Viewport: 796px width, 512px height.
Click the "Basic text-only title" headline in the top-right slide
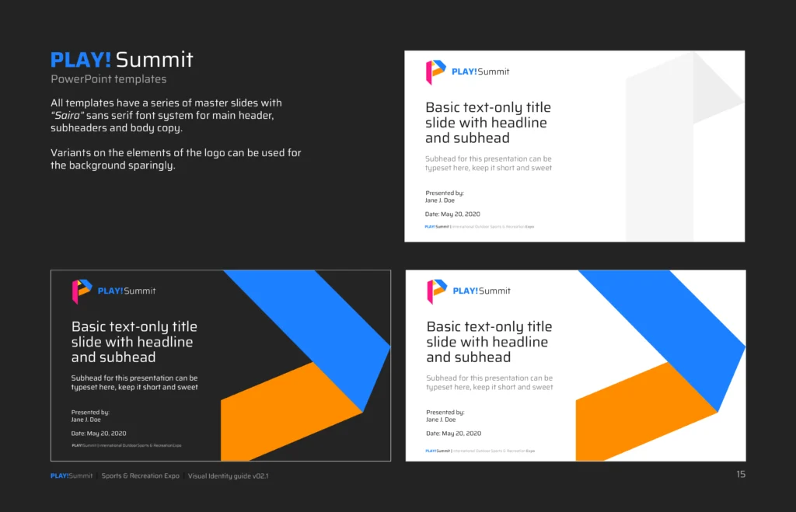(488, 122)
